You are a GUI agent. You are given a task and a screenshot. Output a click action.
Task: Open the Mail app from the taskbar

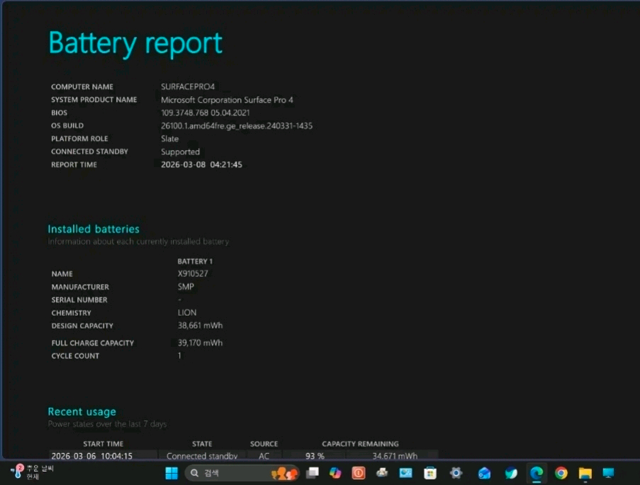click(483, 472)
